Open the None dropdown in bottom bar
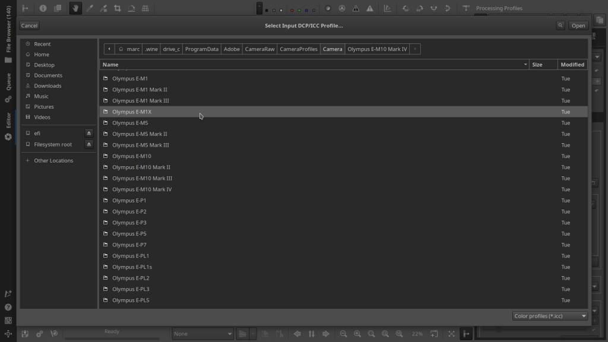This screenshot has height=342, width=608. point(203,334)
